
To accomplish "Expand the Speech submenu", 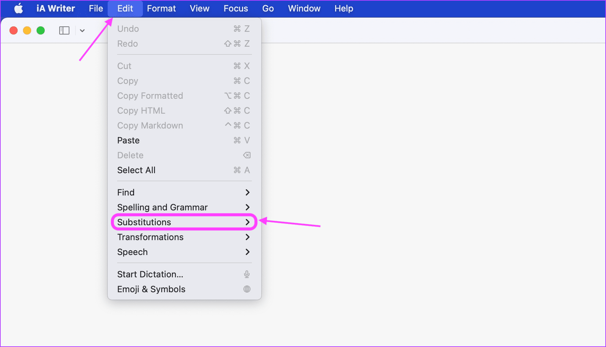I will tap(185, 252).
